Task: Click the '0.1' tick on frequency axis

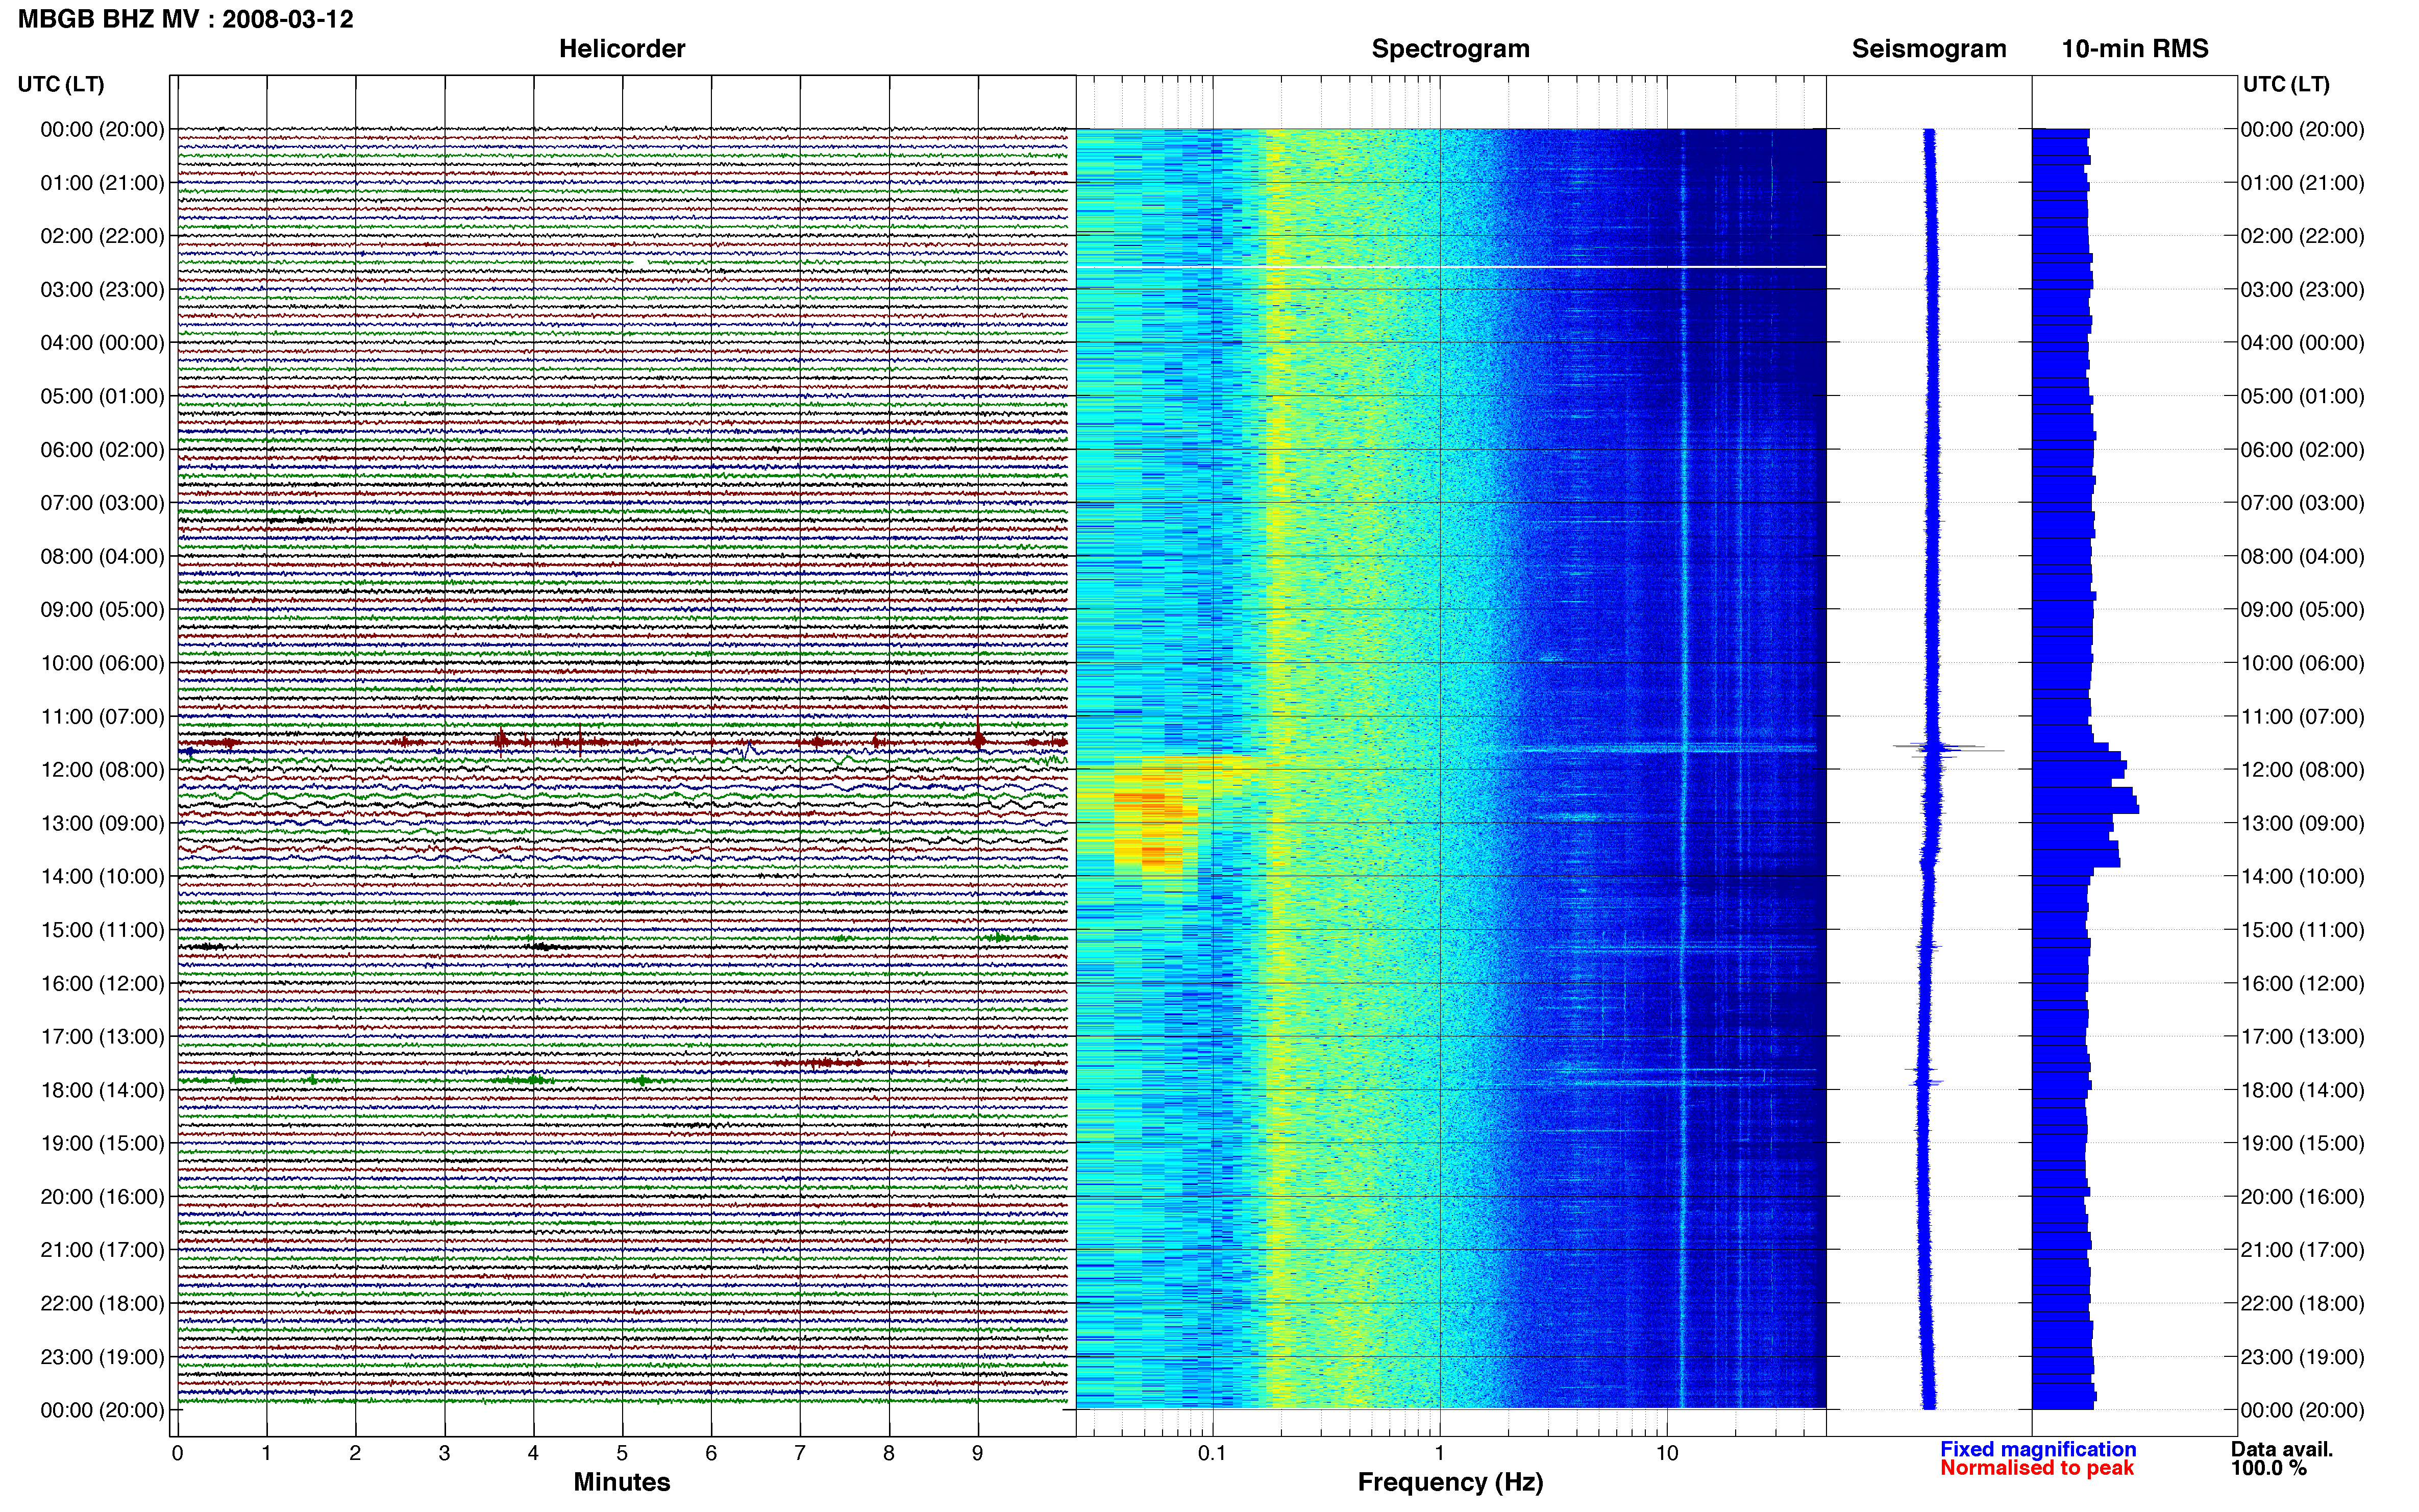Action: coord(1212,1454)
